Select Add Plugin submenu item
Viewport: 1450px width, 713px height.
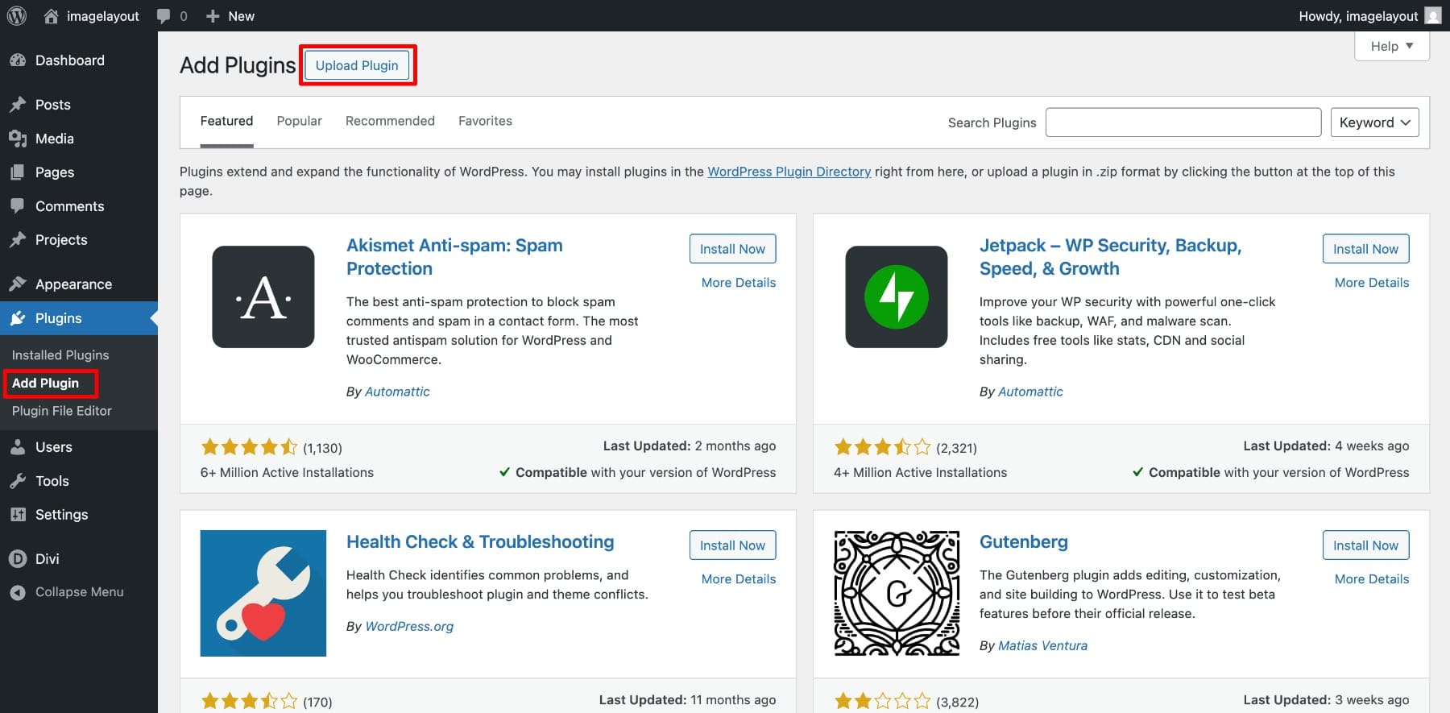[x=46, y=383]
